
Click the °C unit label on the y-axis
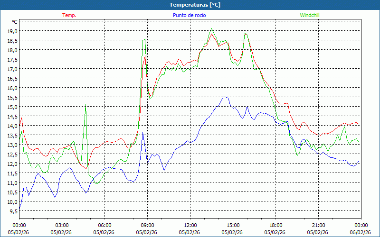coord(14,22)
